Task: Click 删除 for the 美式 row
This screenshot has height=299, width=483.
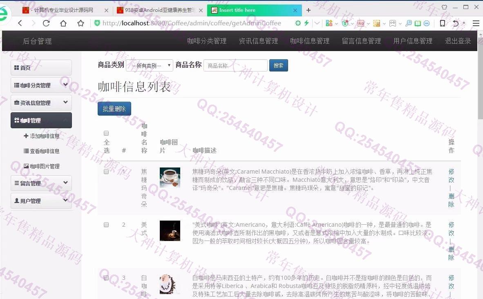Action: (x=451, y=253)
